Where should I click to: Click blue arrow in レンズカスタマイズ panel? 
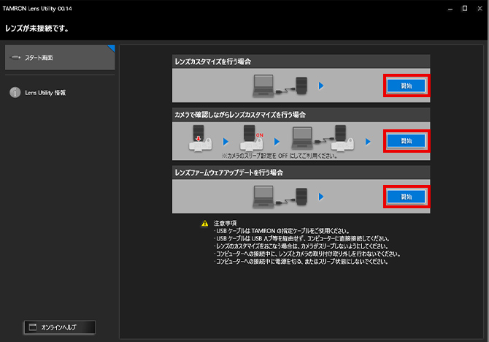[321, 85]
